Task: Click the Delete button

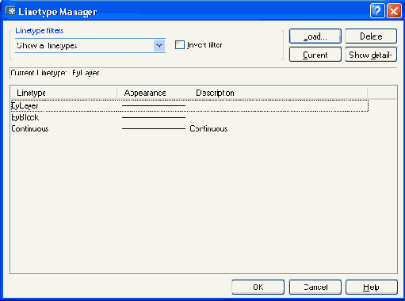Action: point(371,36)
